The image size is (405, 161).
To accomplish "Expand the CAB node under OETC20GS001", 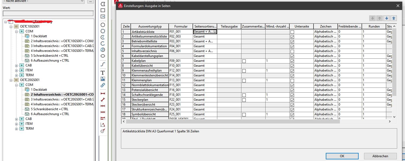I will pos(16,119).
